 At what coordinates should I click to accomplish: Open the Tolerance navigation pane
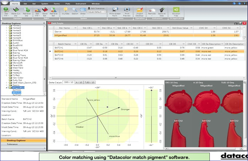pyautogui.click(x=23, y=144)
